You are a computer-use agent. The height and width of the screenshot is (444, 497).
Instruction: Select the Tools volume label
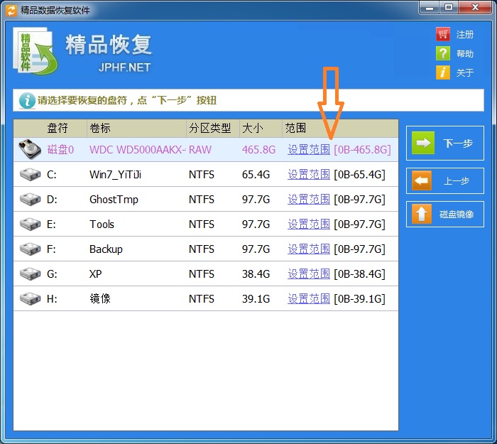point(102,224)
